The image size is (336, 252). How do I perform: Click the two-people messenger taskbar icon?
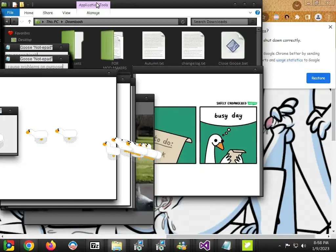(182, 245)
